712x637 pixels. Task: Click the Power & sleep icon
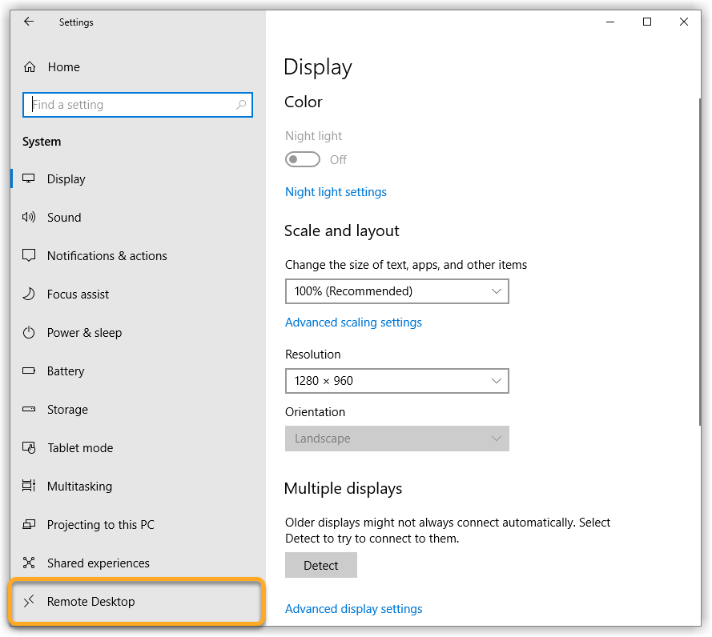pos(30,333)
